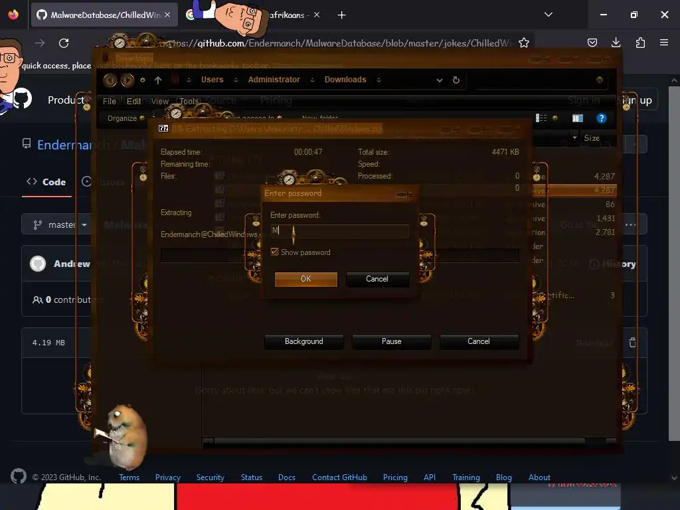Open GitHub Terms footer link
The height and width of the screenshot is (510, 680).
point(129,477)
